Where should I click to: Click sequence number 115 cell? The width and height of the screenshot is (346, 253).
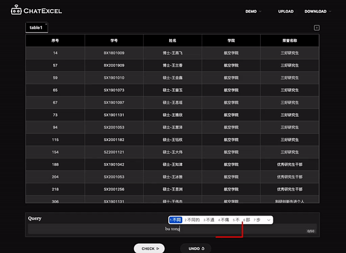(55, 140)
